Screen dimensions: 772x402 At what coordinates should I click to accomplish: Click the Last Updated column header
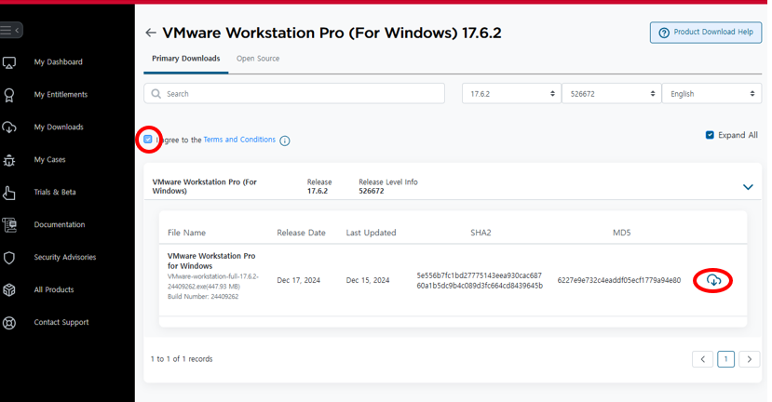371,233
